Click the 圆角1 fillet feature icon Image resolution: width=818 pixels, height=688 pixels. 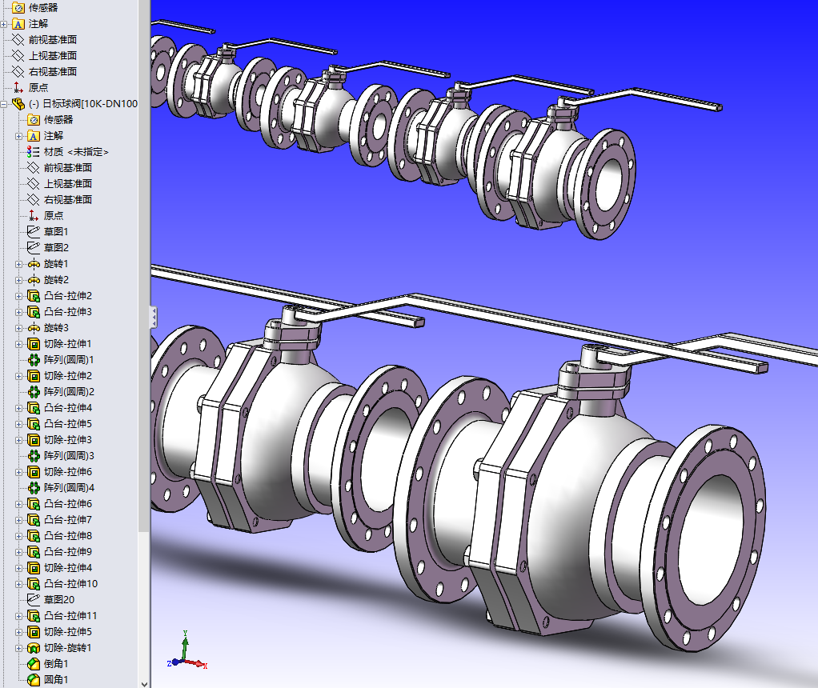[34, 680]
